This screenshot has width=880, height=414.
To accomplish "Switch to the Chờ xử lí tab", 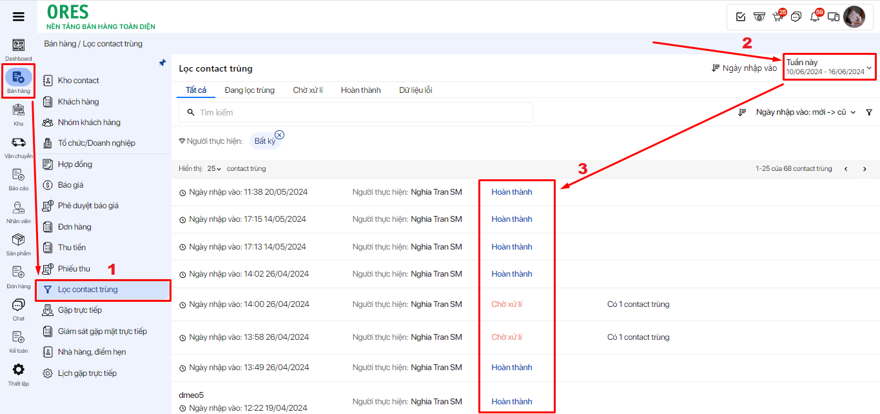I will [x=308, y=90].
